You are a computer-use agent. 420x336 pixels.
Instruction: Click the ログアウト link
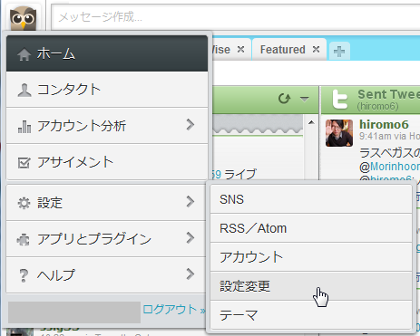pyautogui.click(x=174, y=310)
